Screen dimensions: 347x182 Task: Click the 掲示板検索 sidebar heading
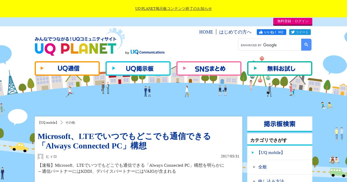[x=280, y=124]
